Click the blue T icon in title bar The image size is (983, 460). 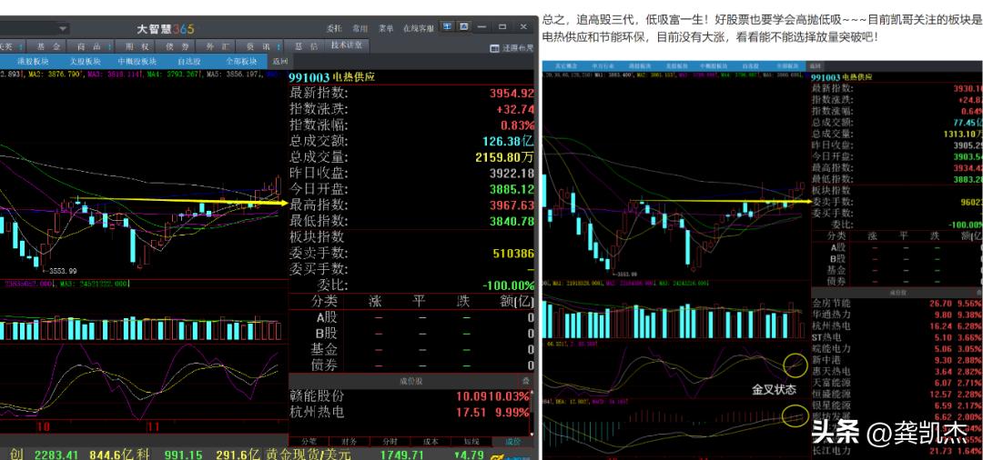(446, 27)
